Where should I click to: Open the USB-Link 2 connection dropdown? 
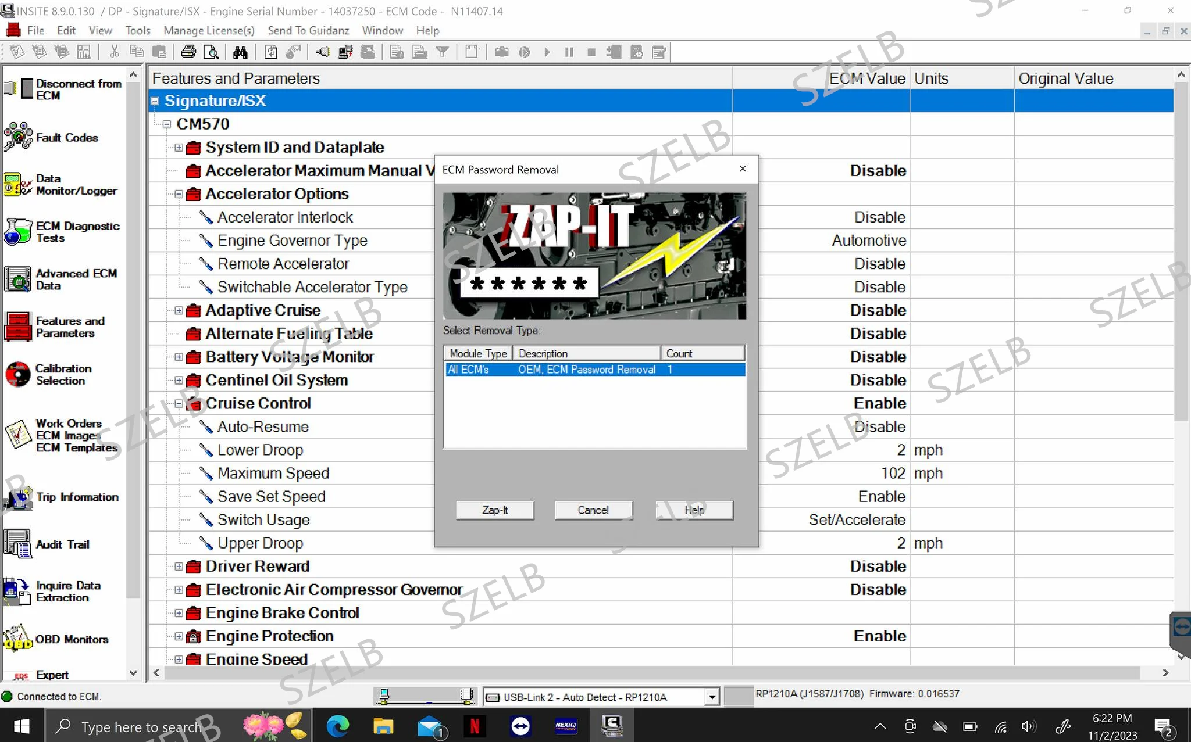712,697
